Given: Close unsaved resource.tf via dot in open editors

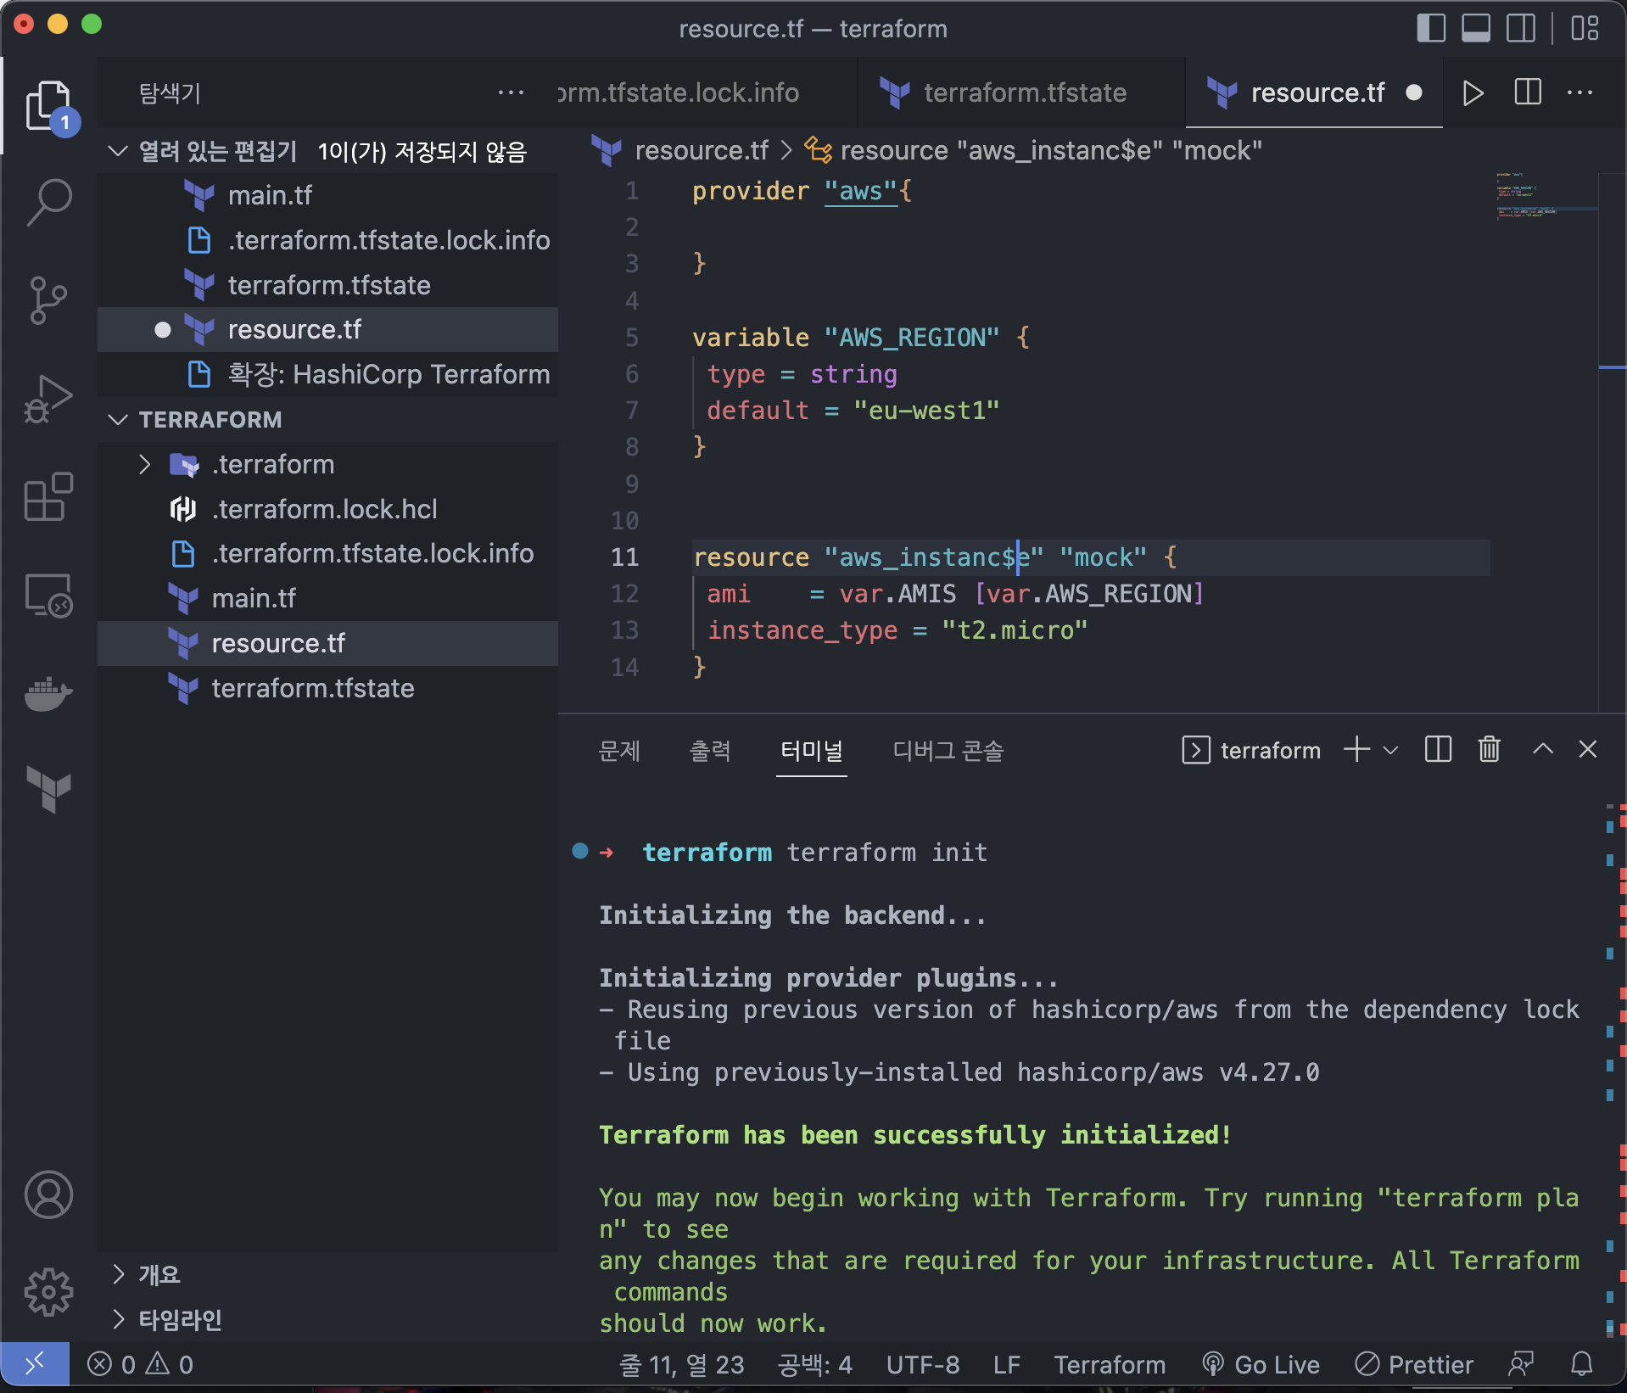Looking at the screenshot, I should [162, 329].
